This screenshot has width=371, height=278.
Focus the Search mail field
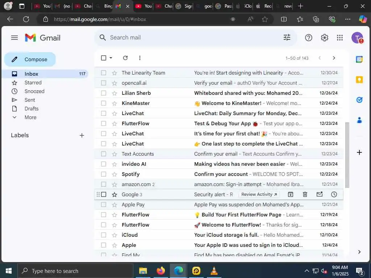pos(195,38)
